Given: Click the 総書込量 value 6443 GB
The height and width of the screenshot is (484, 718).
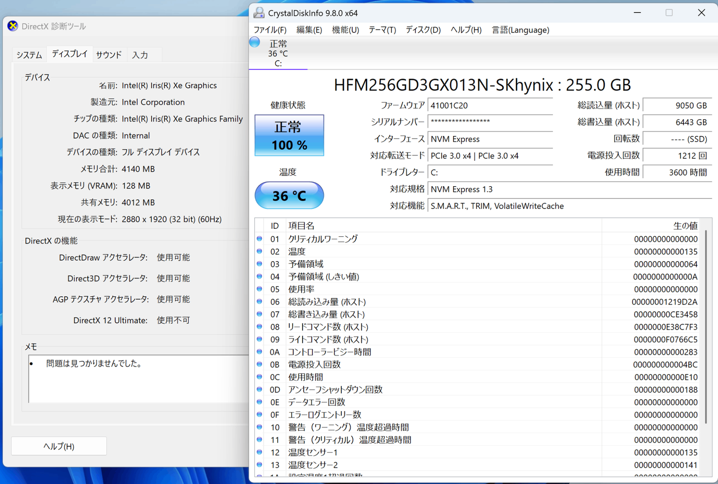Looking at the screenshot, I should pyautogui.click(x=677, y=122).
